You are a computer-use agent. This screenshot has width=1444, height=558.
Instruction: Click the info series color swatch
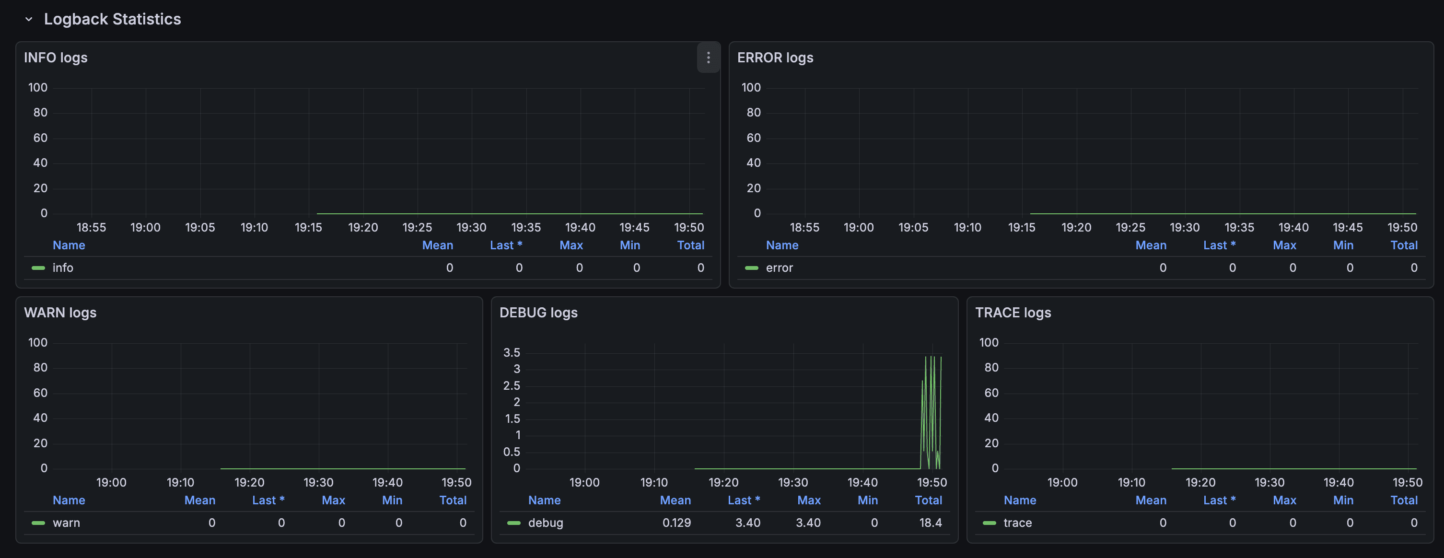[38, 268]
